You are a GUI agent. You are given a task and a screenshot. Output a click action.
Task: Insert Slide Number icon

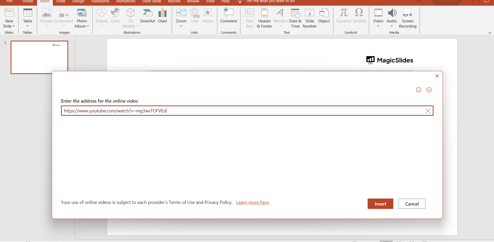(x=309, y=13)
